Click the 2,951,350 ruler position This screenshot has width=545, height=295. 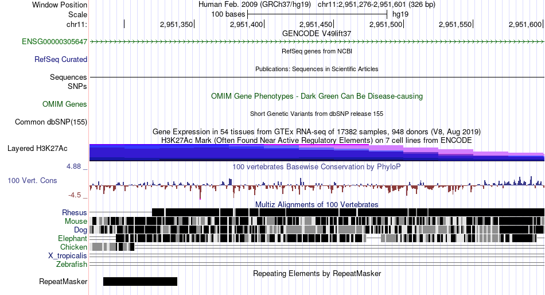tap(176, 24)
